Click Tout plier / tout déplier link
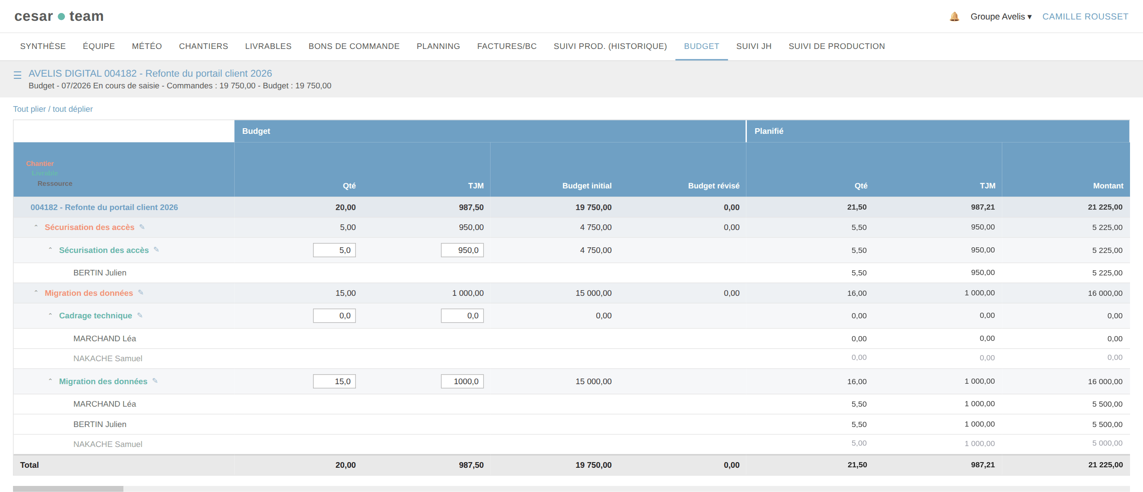Screen dimensions: 1143x492 [53, 109]
